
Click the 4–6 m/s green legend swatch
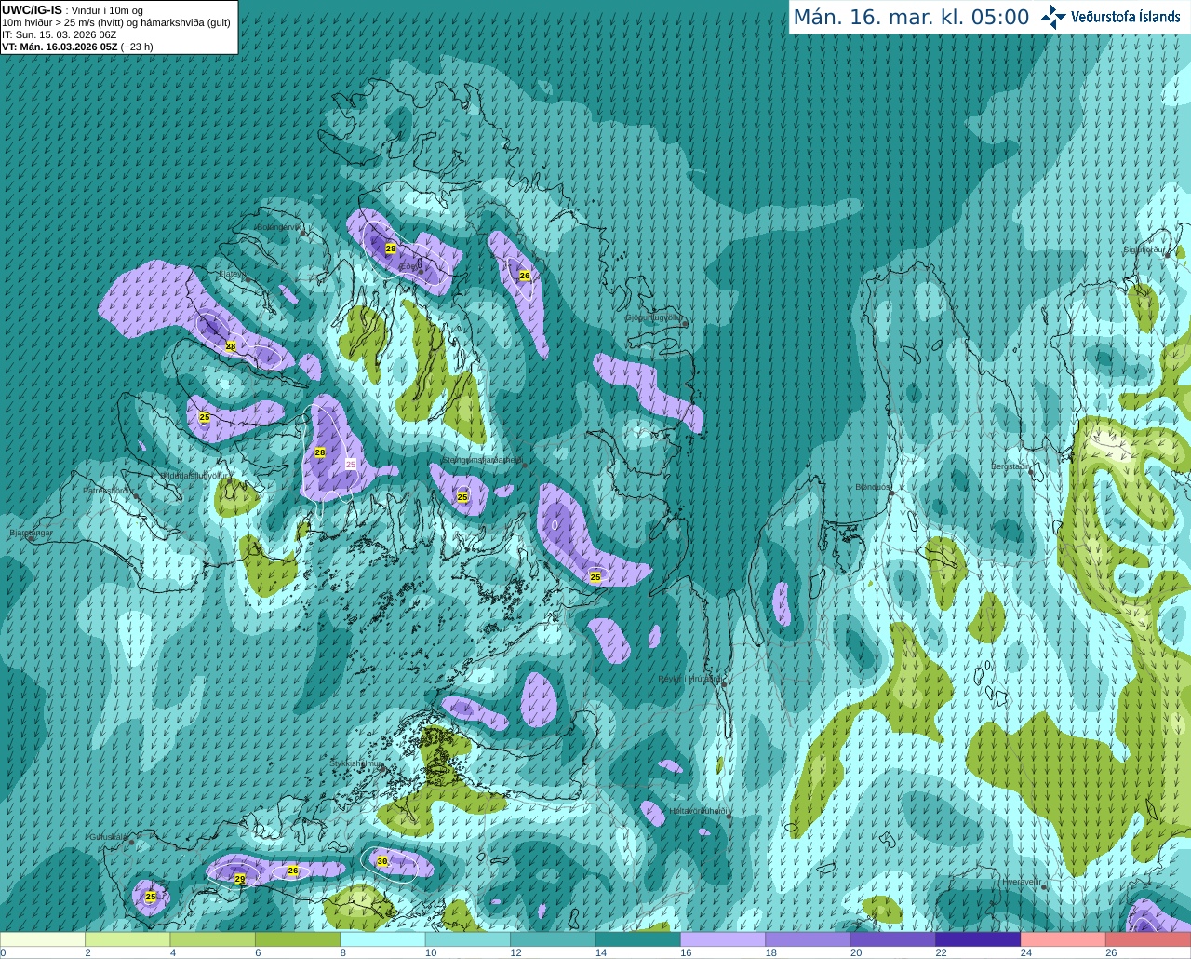click(x=213, y=939)
